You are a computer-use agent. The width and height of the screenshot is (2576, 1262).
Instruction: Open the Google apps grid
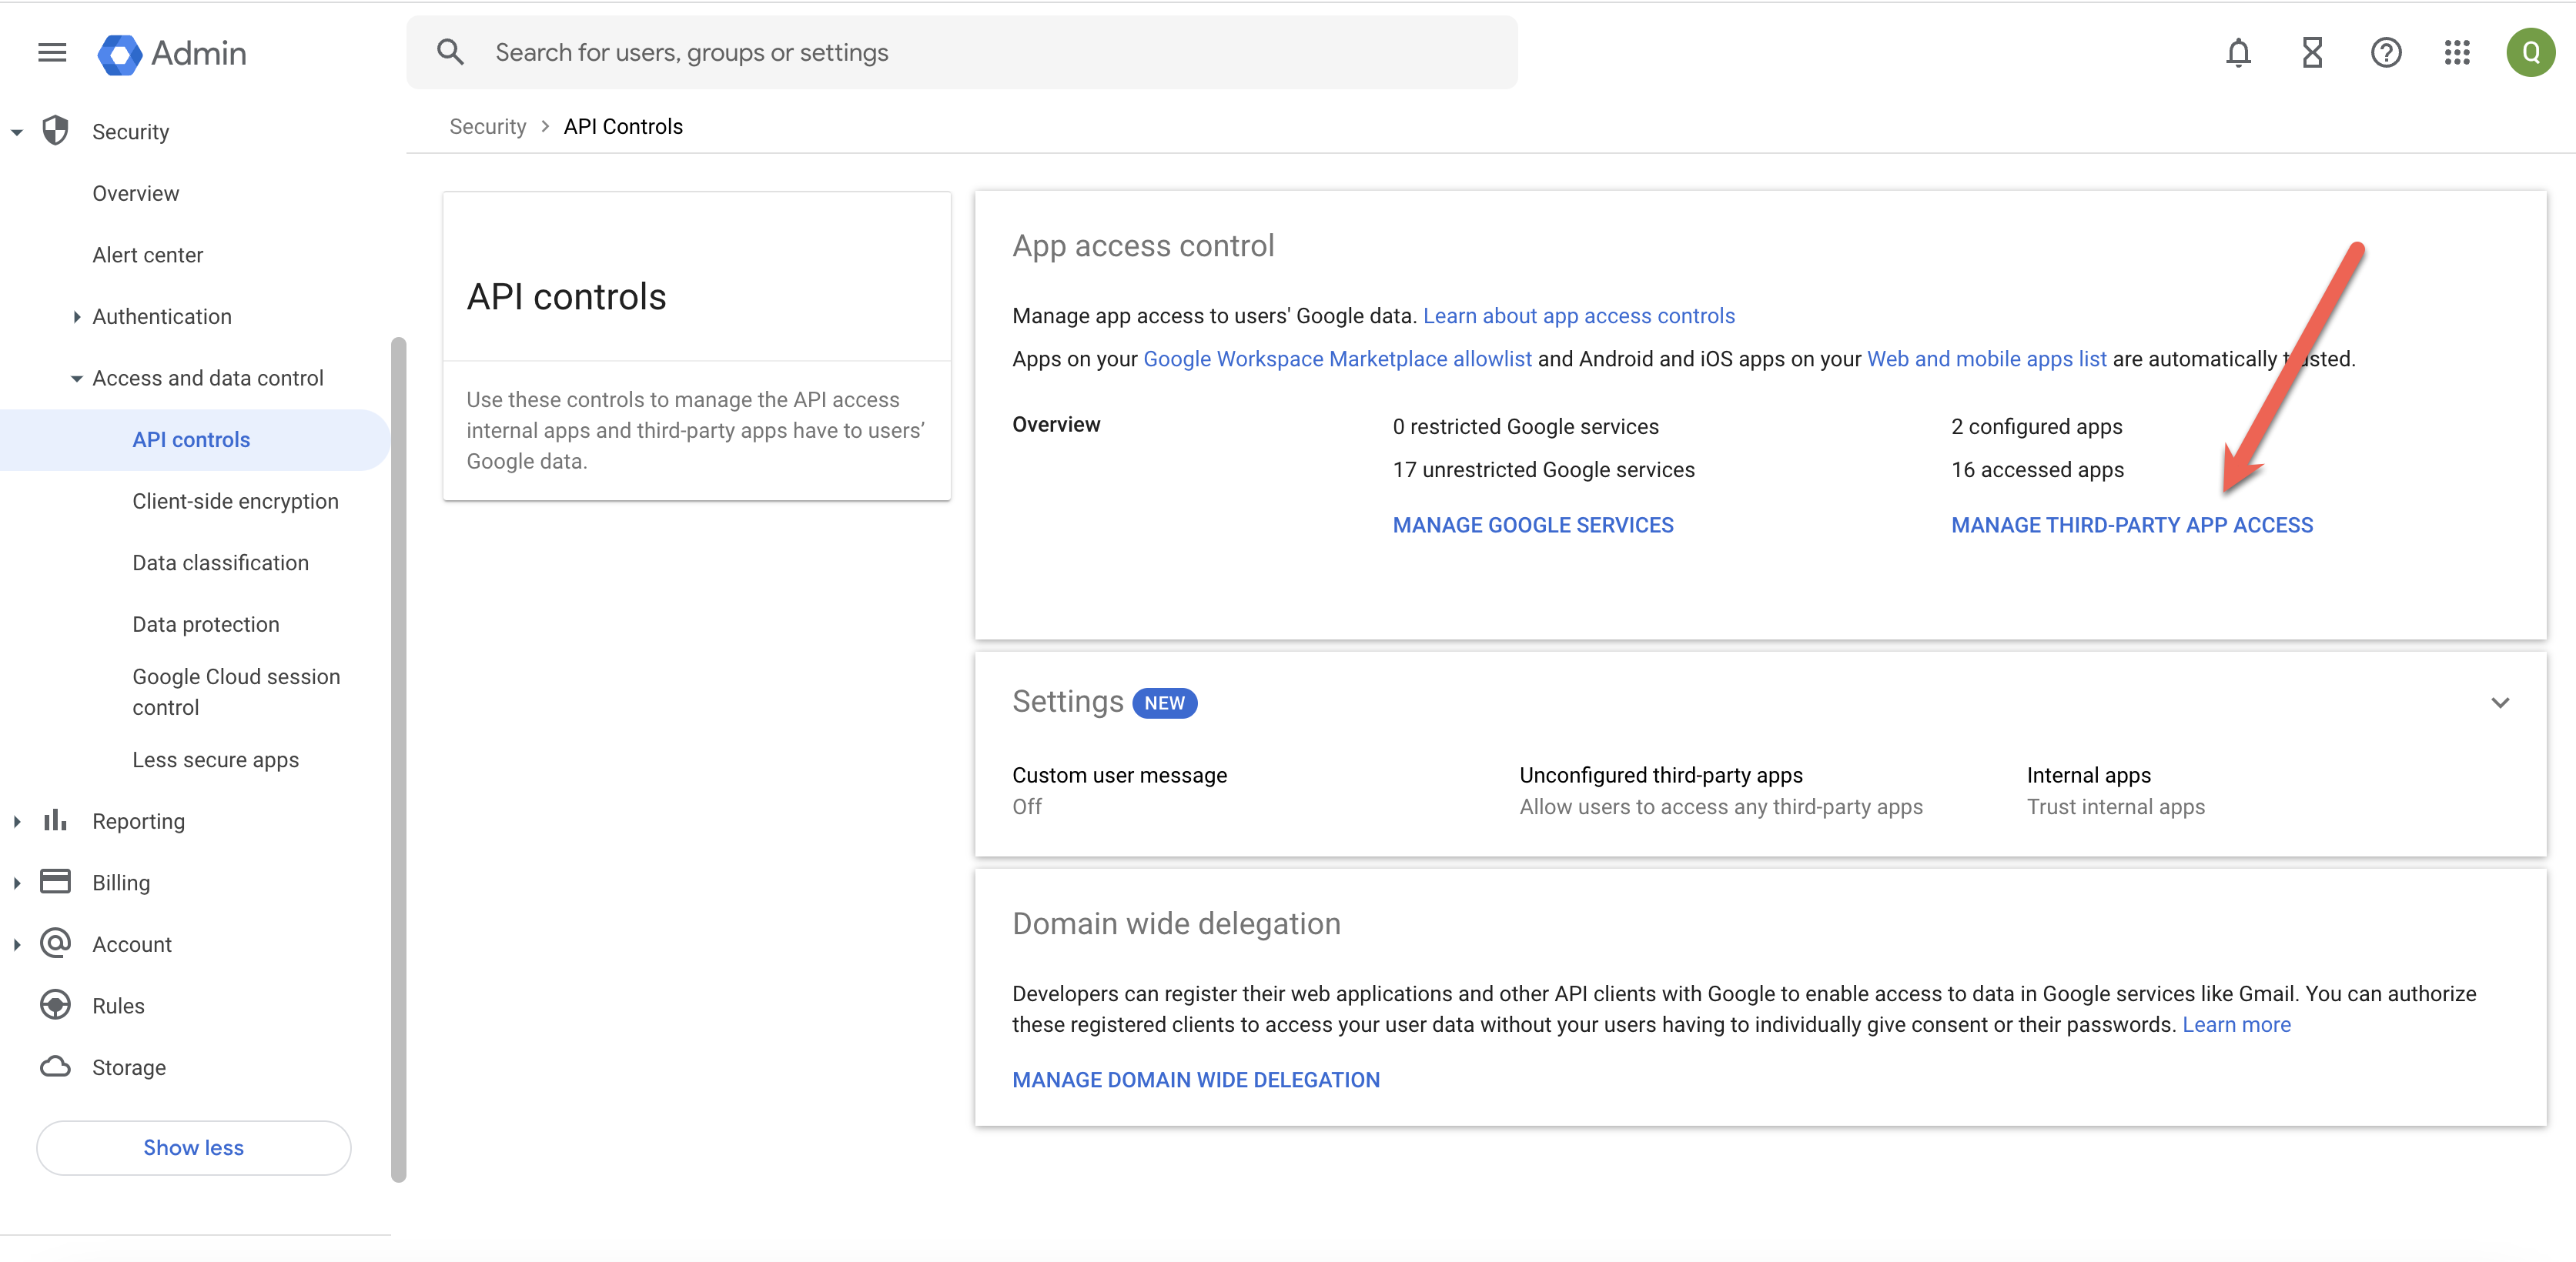click(x=2457, y=52)
